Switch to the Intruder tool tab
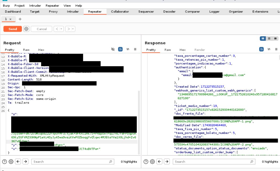 point(73,12)
